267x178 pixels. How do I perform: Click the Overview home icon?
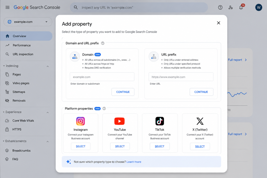tap(7, 36)
